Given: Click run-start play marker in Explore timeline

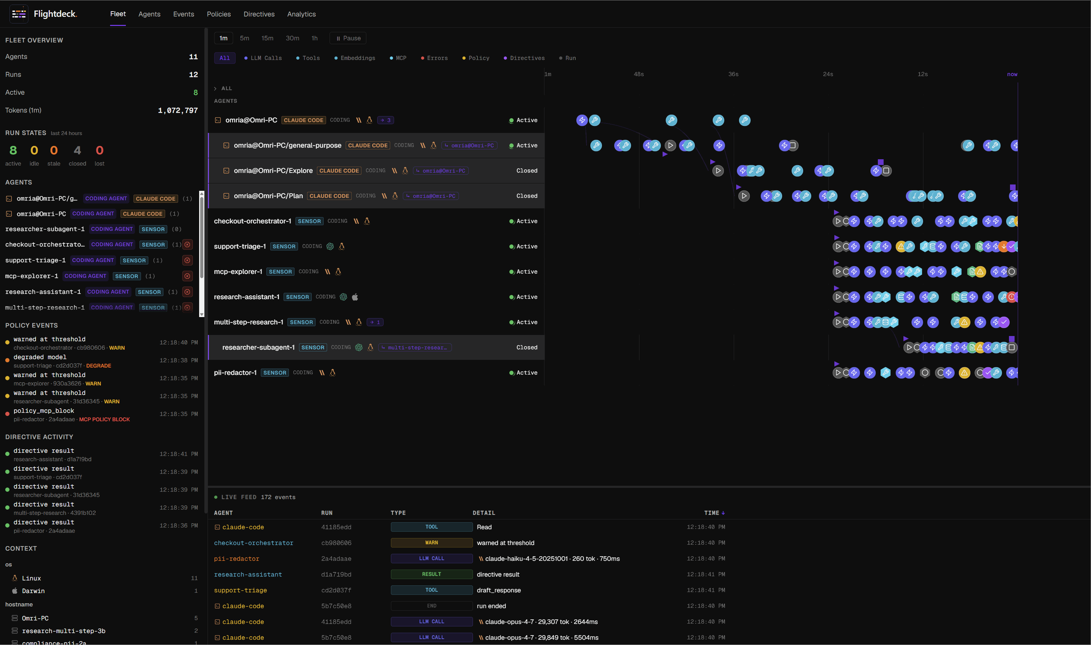Looking at the screenshot, I should pos(718,170).
